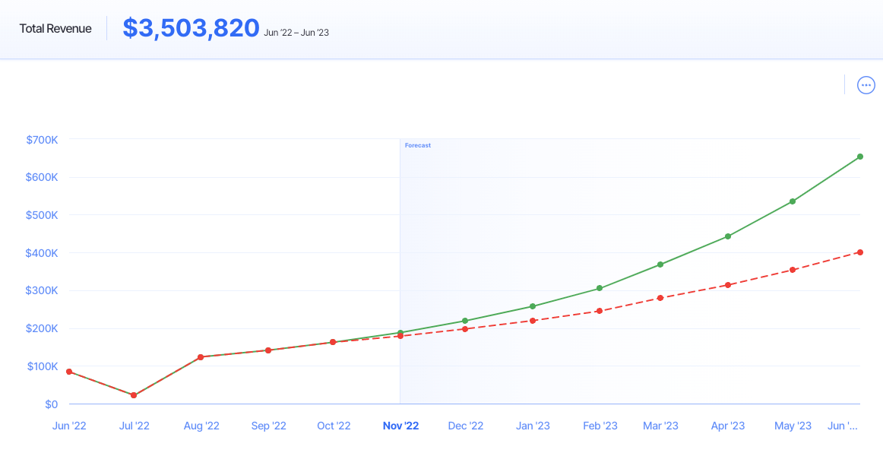This screenshot has height=453, width=883.
Task: Select the green data point for May '23
Action: point(793,201)
